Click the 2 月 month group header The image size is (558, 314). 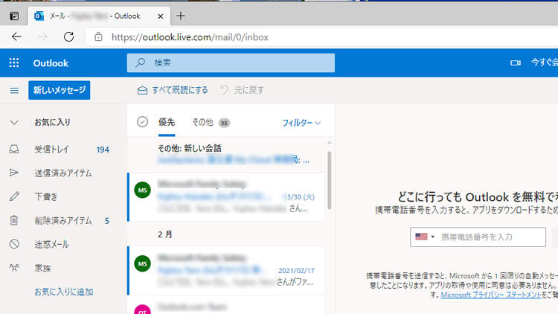pos(165,234)
